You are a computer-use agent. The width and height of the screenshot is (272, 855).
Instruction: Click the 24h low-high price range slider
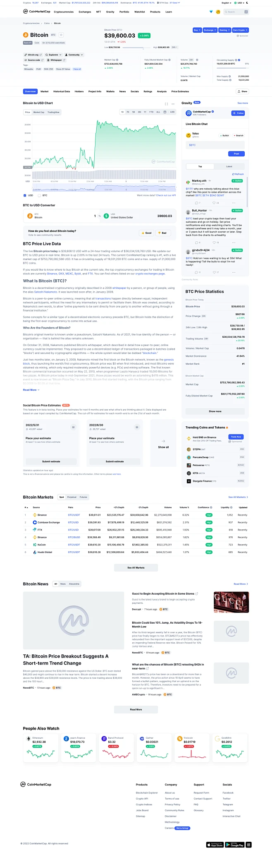(136, 48)
